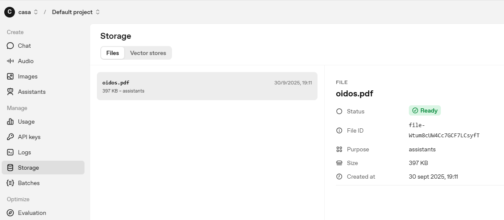Open Audio via its waveform icon
This screenshot has width=504, height=220.
[10, 61]
